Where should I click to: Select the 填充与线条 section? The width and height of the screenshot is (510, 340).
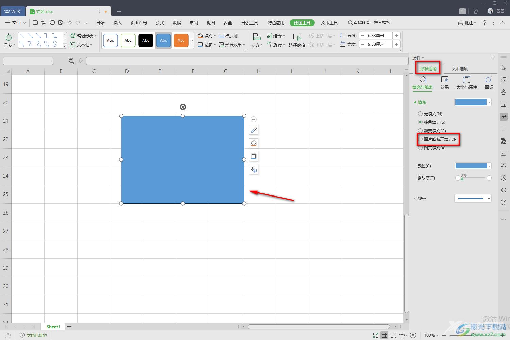point(423,83)
